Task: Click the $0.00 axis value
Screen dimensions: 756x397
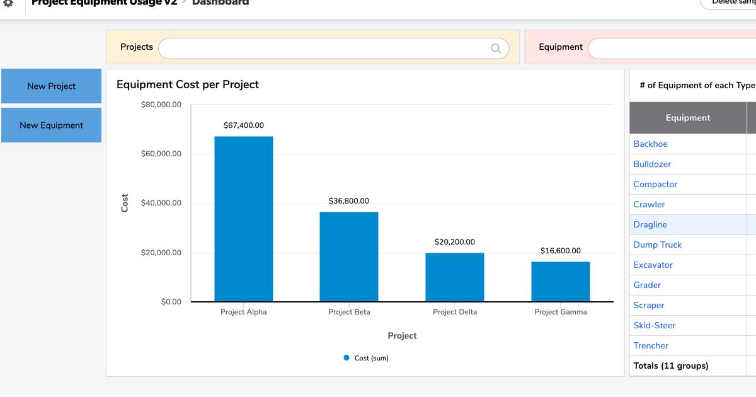Action: (171, 302)
